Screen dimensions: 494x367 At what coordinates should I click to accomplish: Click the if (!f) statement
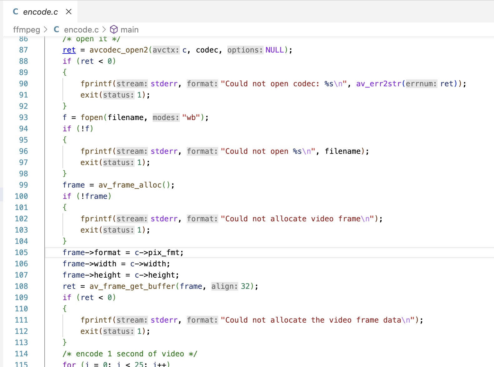(78, 129)
